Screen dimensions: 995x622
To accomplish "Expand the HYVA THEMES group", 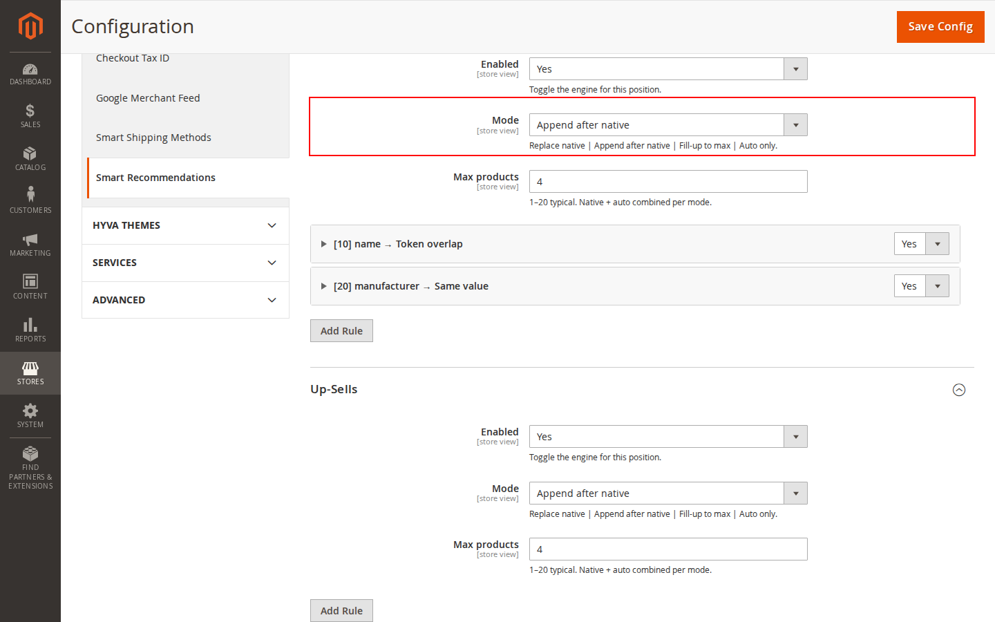I will pos(185,225).
